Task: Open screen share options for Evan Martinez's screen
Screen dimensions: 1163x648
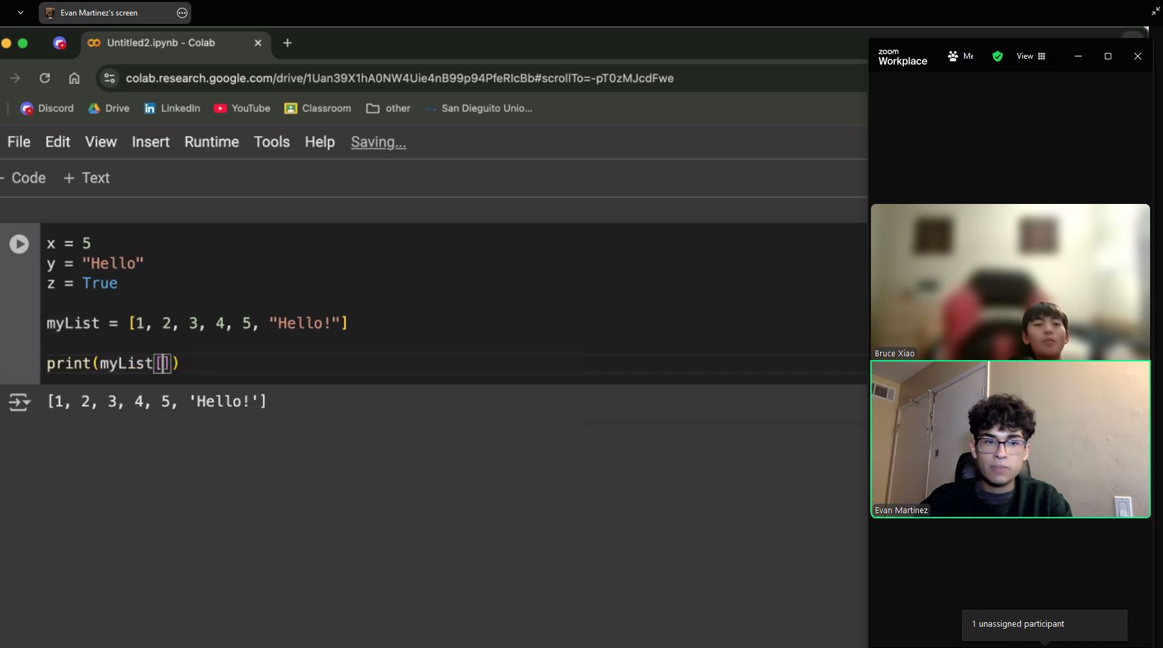Action: [182, 13]
